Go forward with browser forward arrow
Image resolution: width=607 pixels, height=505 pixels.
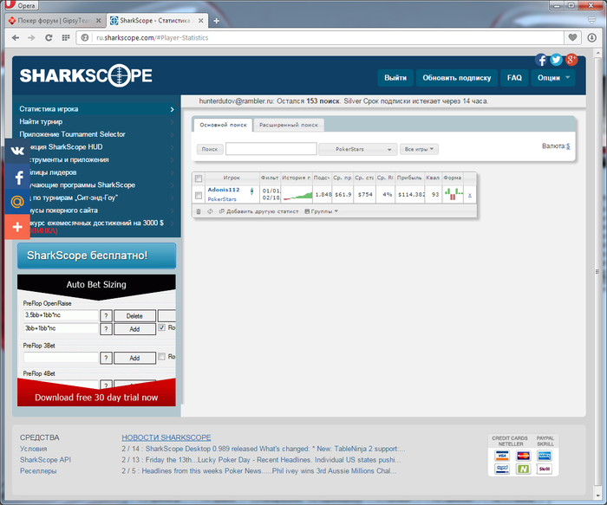[x=31, y=37]
